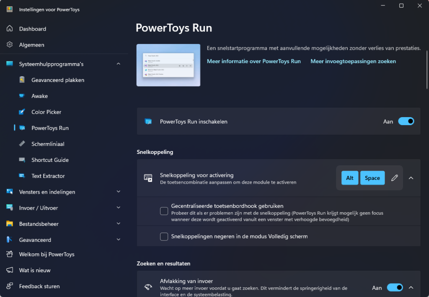This screenshot has width=429, height=297.
Task: Click the Aan label beside PowerToys Run inschakelen
Action: pyautogui.click(x=388, y=122)
